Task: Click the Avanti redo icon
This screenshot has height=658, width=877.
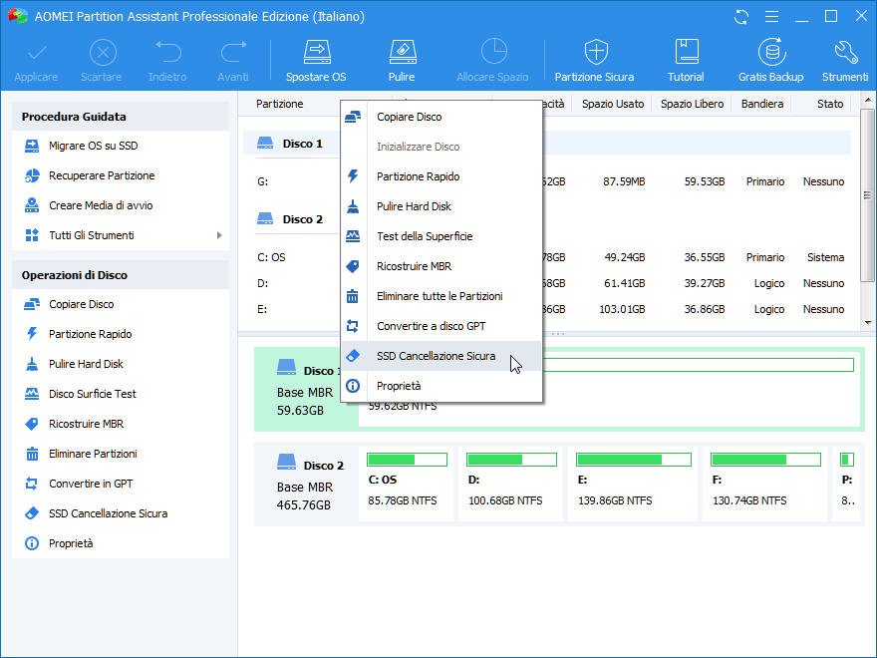Action: point(233,61)
